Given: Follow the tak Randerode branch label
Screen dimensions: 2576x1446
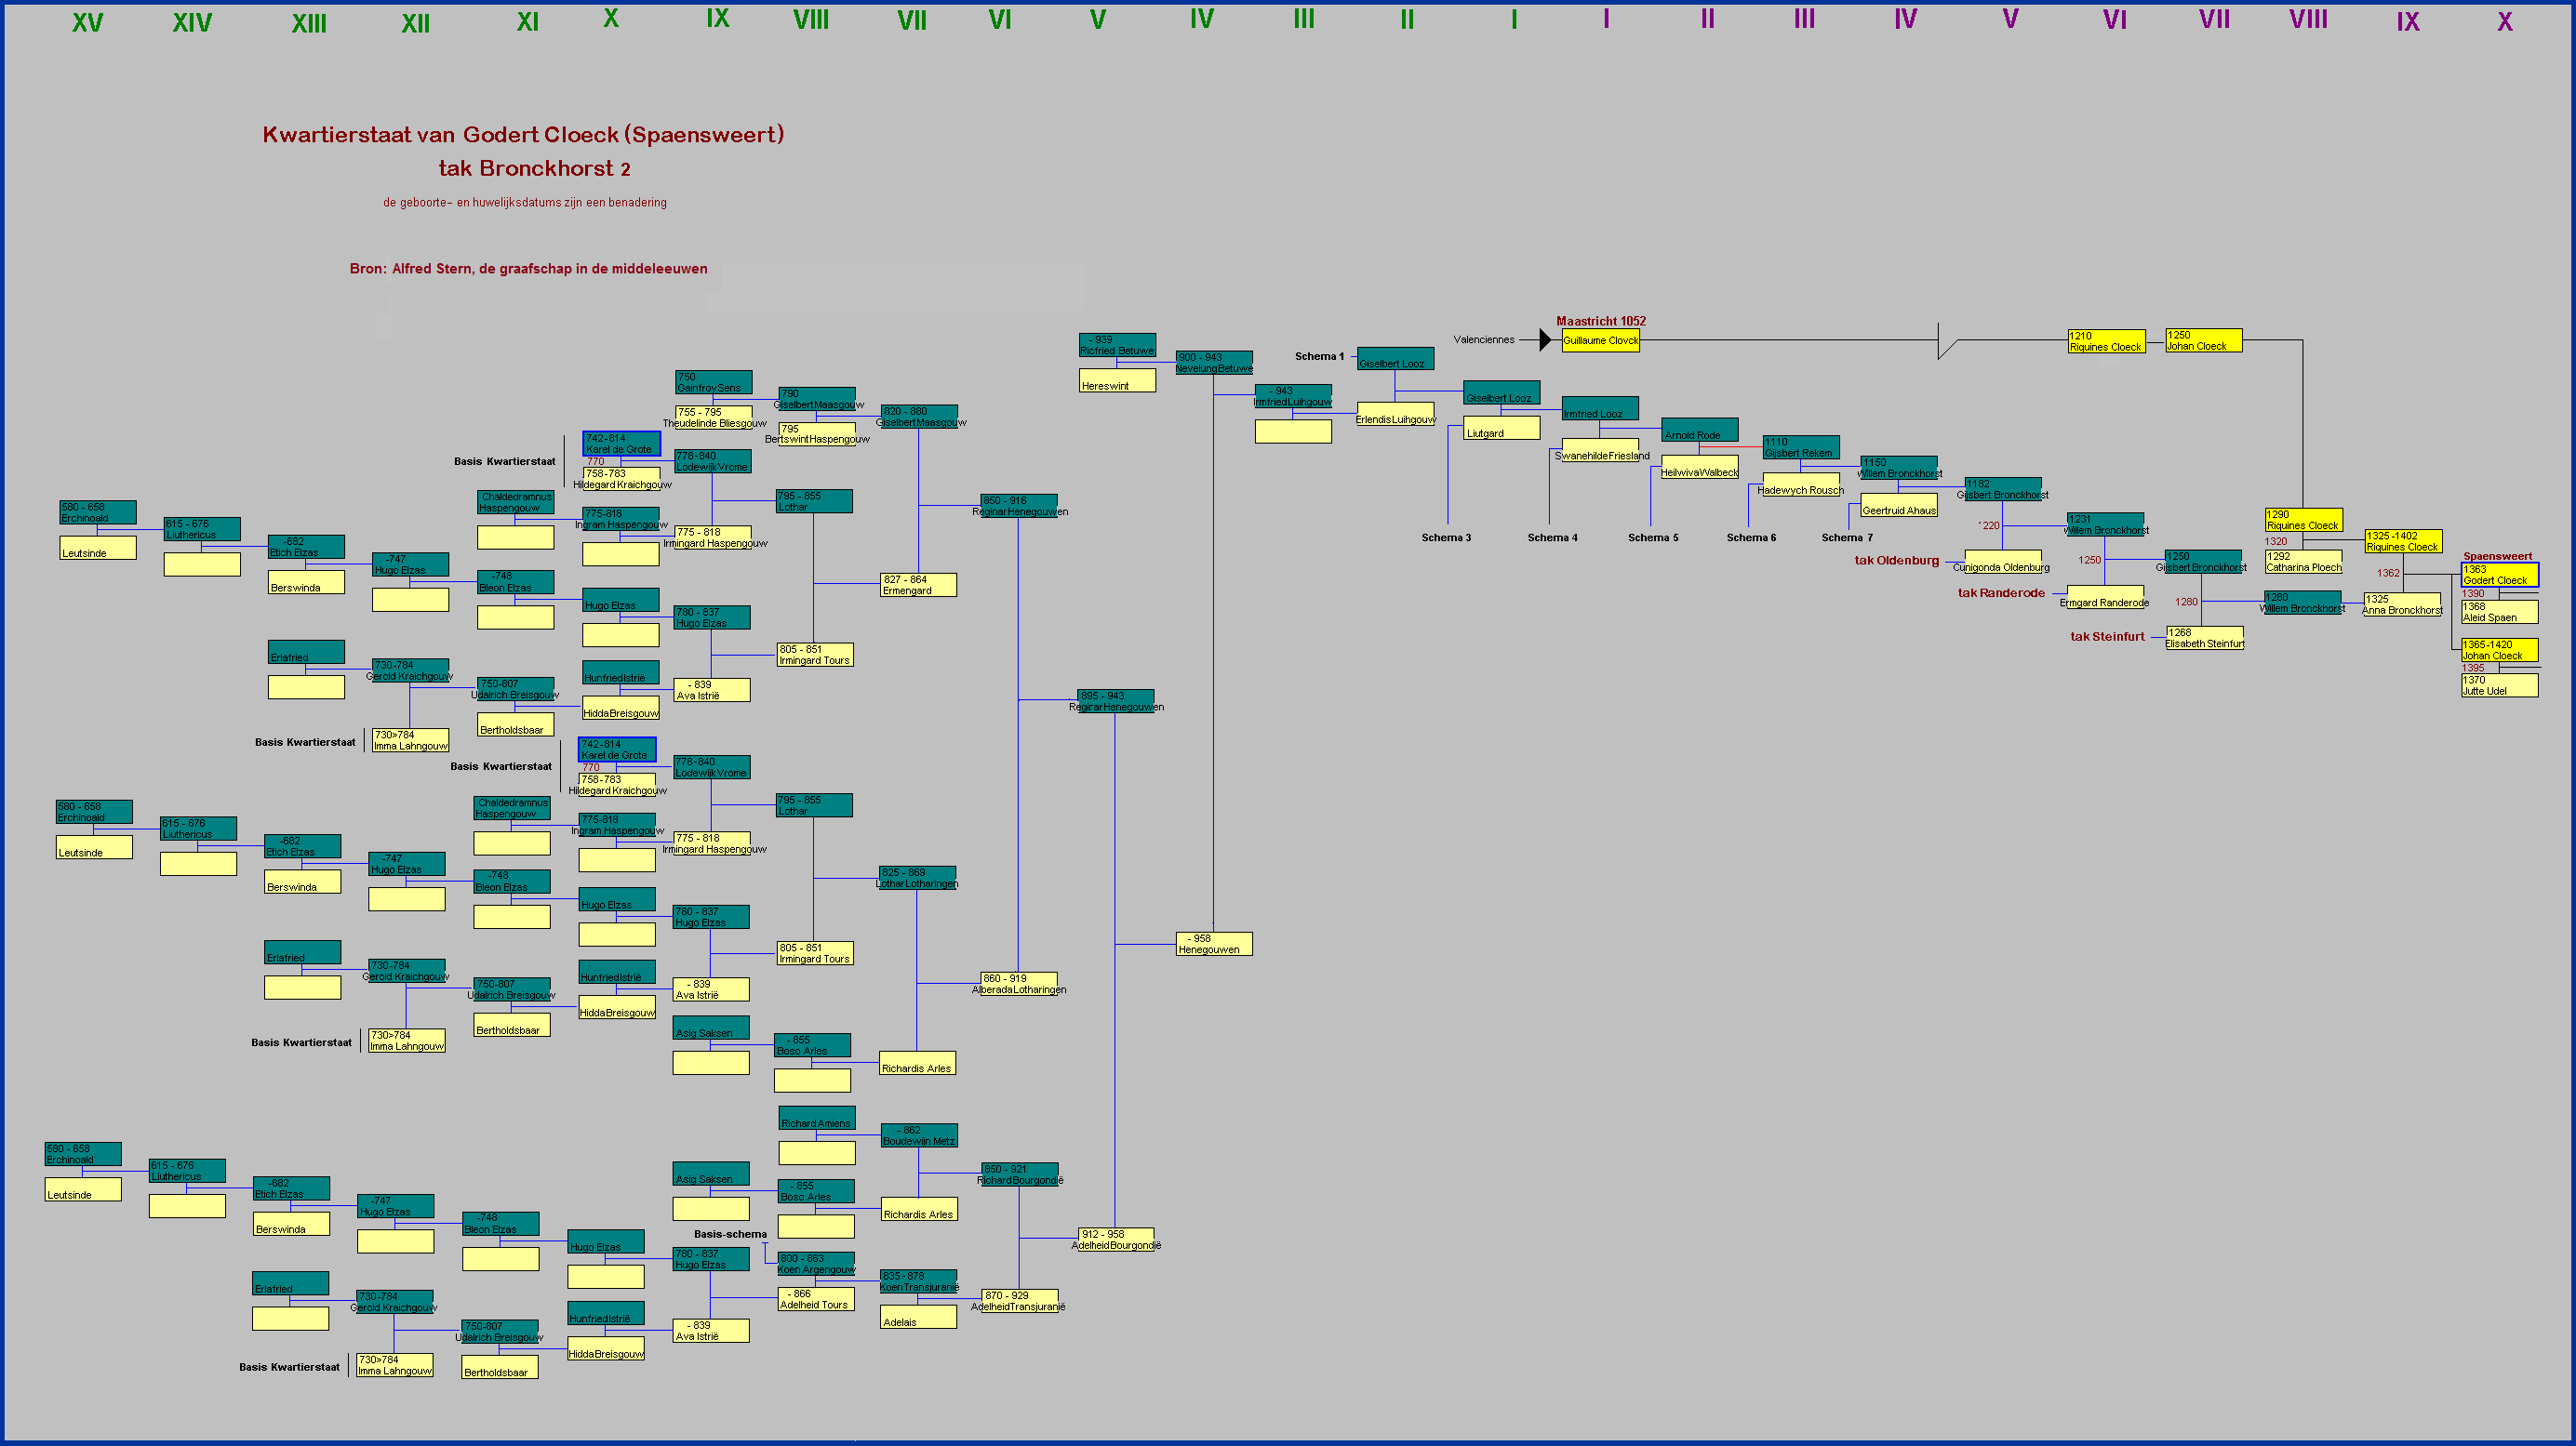Looking at the screenshot, I should tap(2000, 593).
